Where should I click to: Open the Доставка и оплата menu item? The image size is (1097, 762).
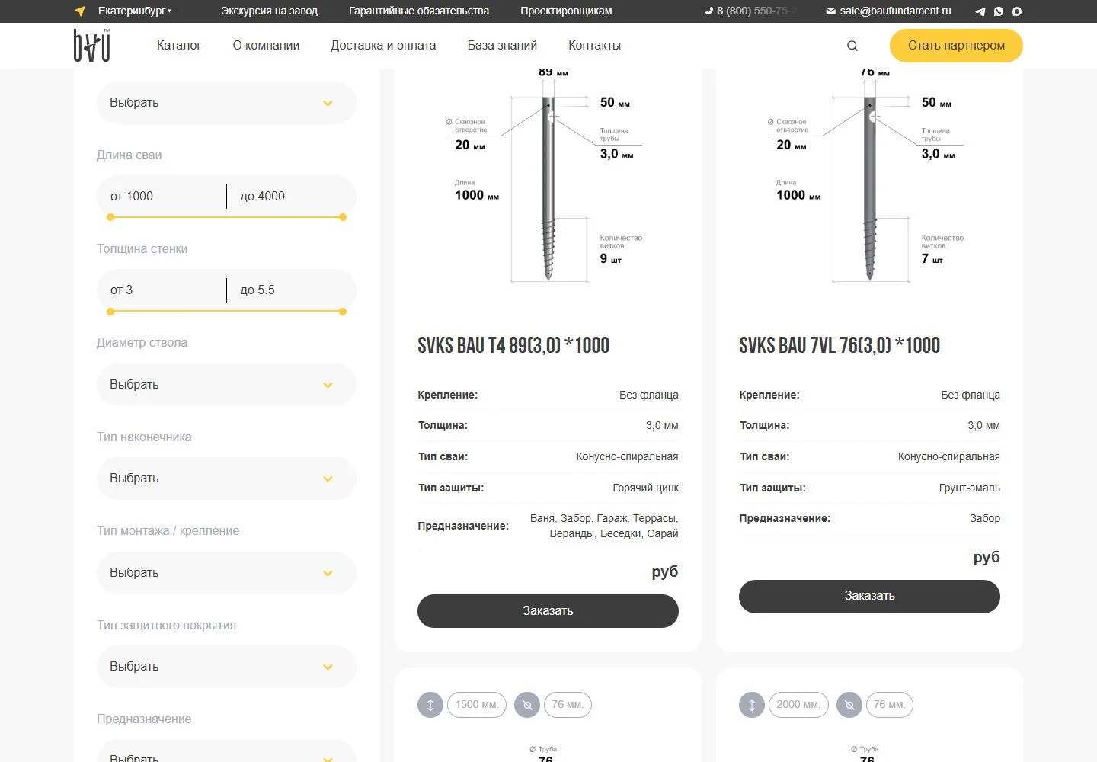click(383, 46)
